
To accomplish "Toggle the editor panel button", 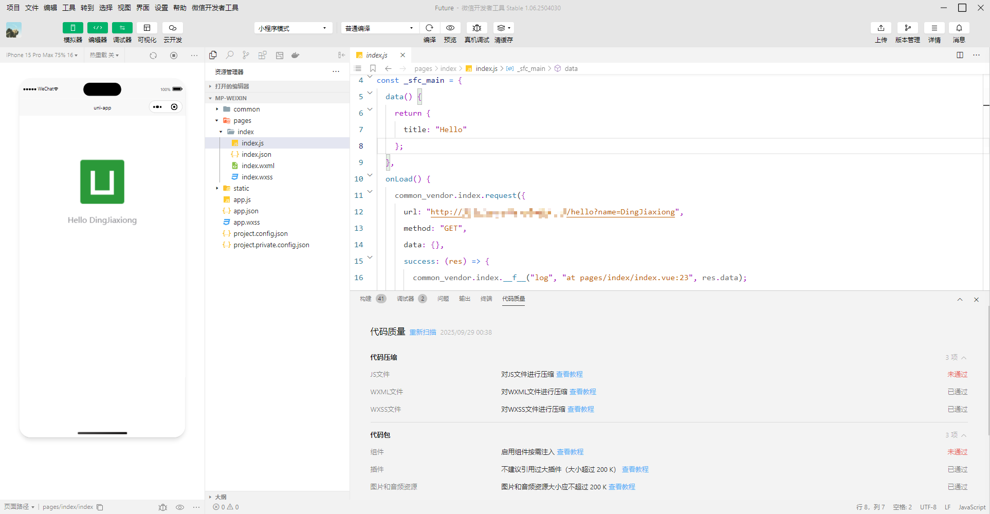I will pos(97,28).
